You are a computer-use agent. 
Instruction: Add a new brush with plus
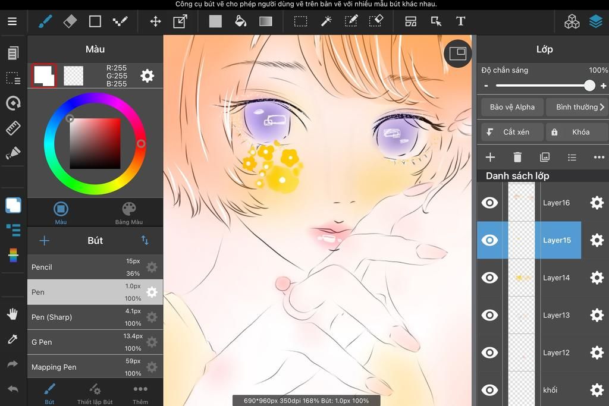44,241
